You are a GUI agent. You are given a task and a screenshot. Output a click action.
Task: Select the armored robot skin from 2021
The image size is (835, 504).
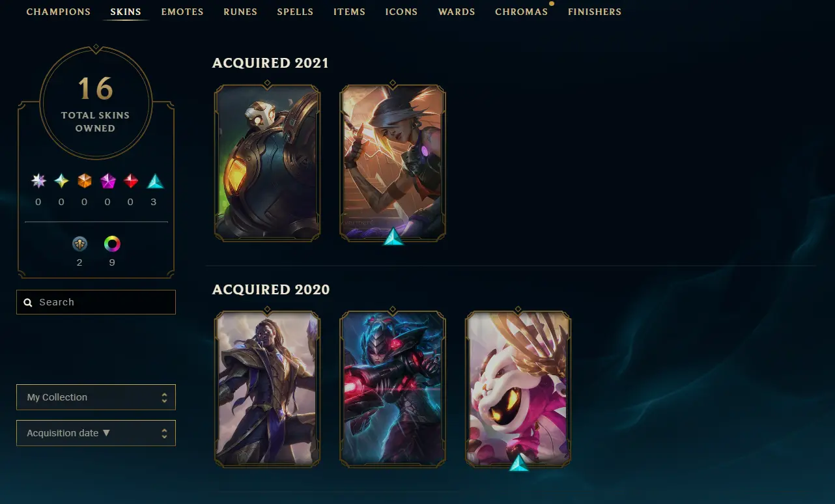(267, 163)
